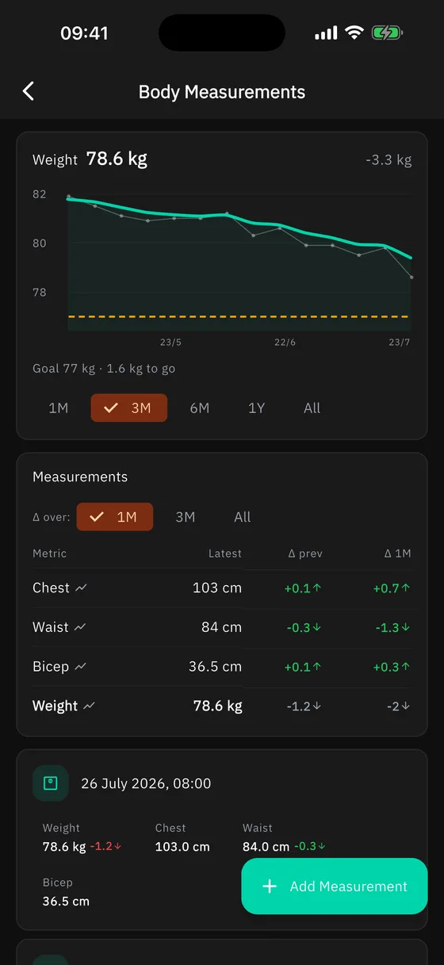Select checked 1M delta-over option

coord(115,517)
